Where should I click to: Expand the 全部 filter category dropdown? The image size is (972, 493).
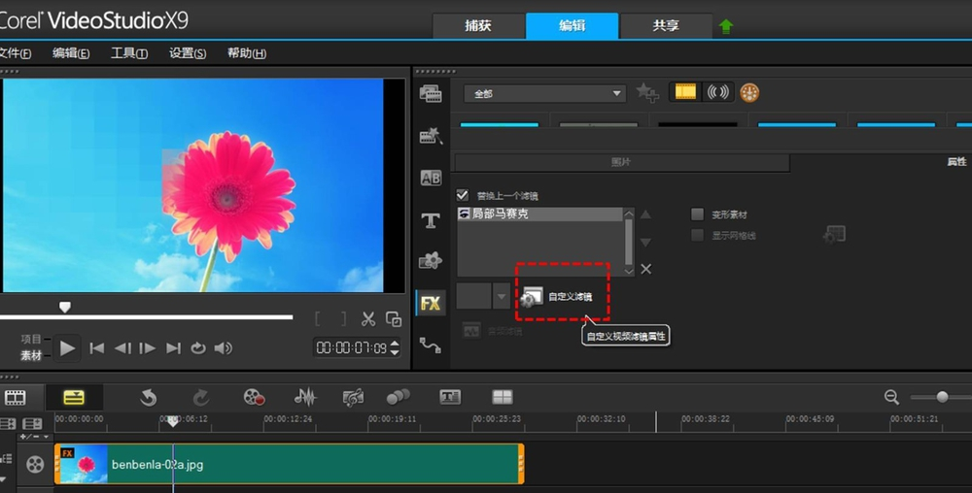coord(616,93)
